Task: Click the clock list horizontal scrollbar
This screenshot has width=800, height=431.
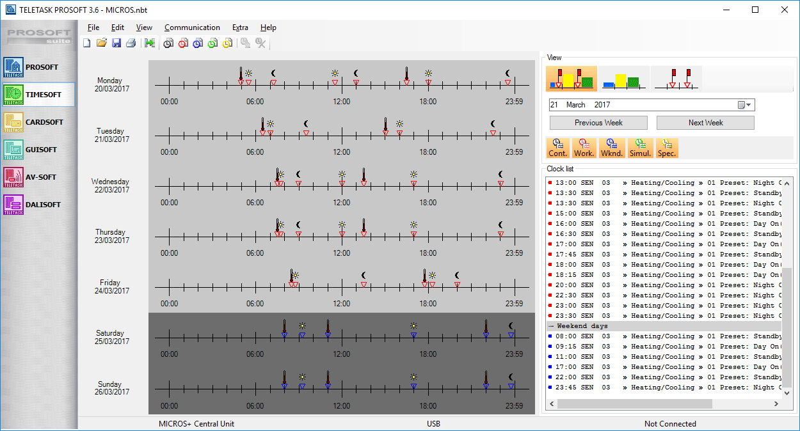Action: click(634, 404)
